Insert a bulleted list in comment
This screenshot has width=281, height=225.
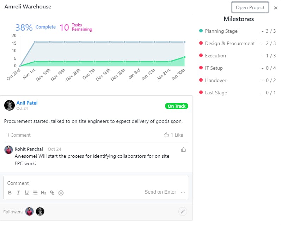[x=35, y=193]
